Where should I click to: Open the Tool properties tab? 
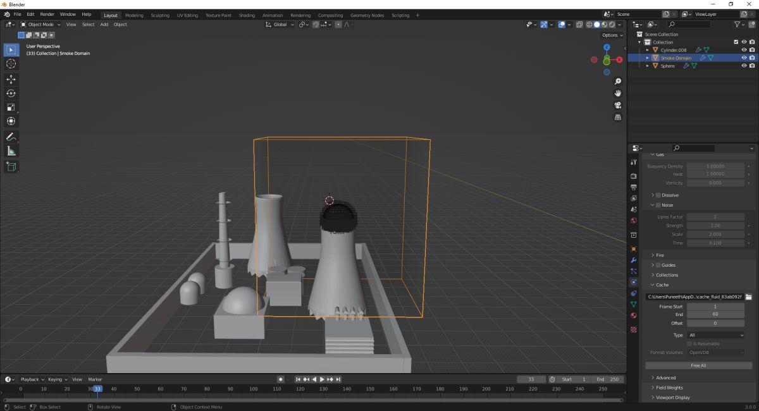tap(634, 163)
